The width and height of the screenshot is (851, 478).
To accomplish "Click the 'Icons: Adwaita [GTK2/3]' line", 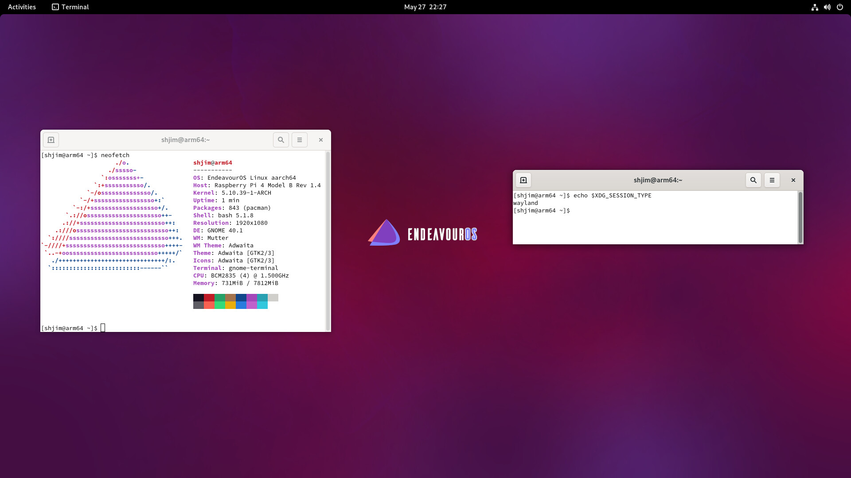I will coord(234,261).
